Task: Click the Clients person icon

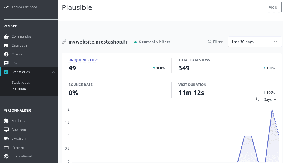Action: point(6,54)
